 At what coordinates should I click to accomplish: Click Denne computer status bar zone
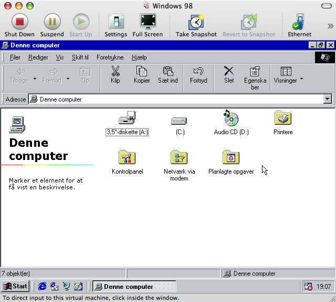(x=278, y=274)
